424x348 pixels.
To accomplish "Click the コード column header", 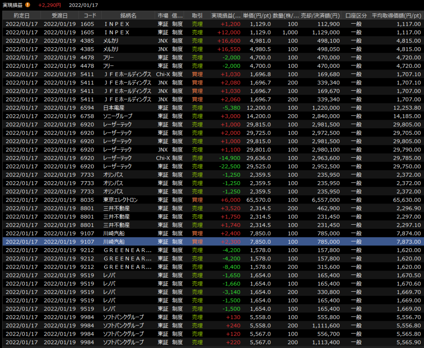I will [90, 15].
